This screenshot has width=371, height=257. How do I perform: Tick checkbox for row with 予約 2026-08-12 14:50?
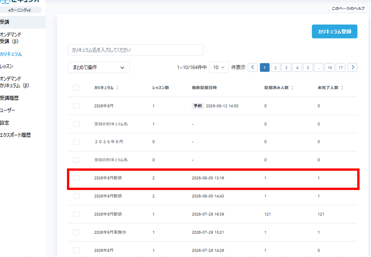click(76, 106)
